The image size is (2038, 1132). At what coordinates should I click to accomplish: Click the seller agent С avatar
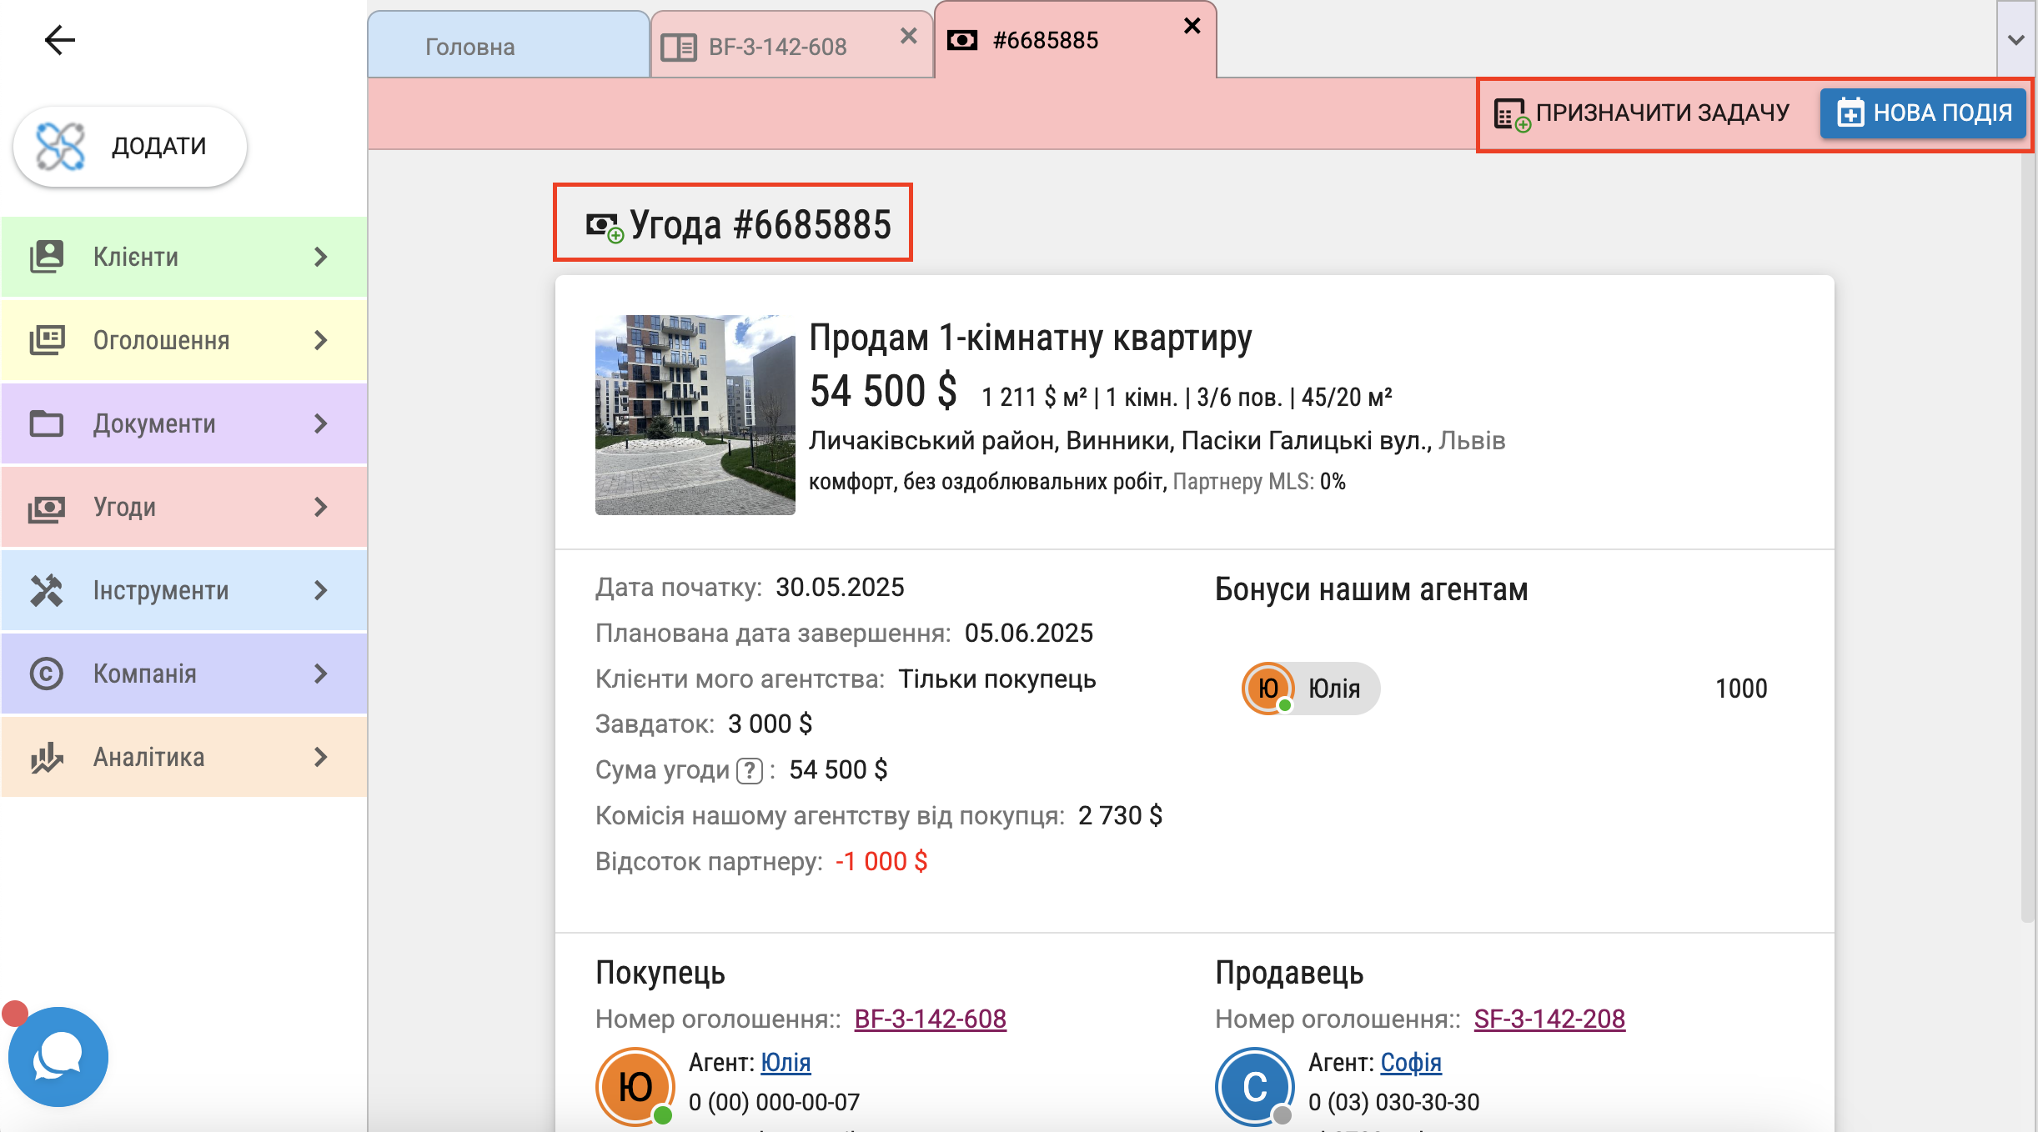(1255, 1087)
